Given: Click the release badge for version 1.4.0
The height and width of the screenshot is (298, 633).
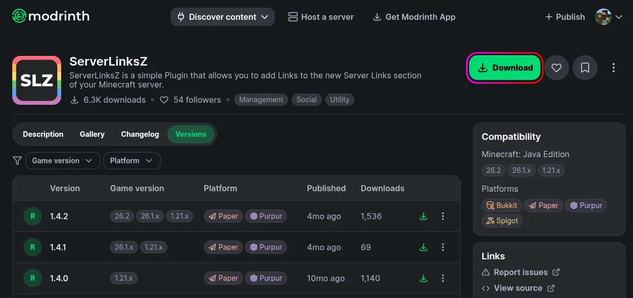Looking at the screenshot, I should (x=33, y=278).
